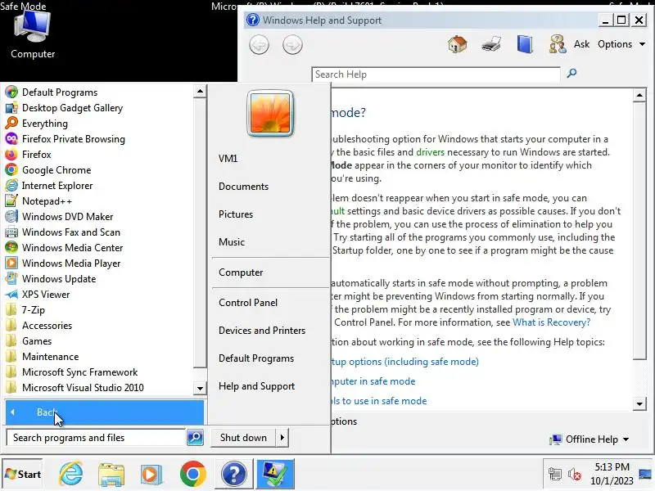The image size is (655, 491).
Task: Open Internet Explorer on the taskbar
Action: (71, 475)
